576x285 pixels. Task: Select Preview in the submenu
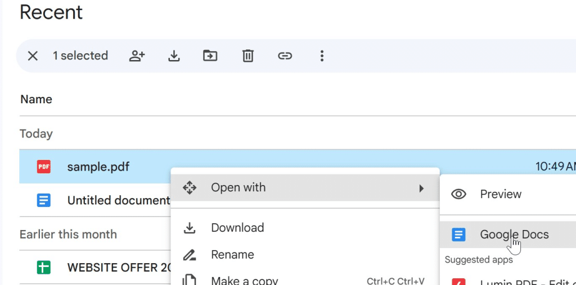(501, 194)
